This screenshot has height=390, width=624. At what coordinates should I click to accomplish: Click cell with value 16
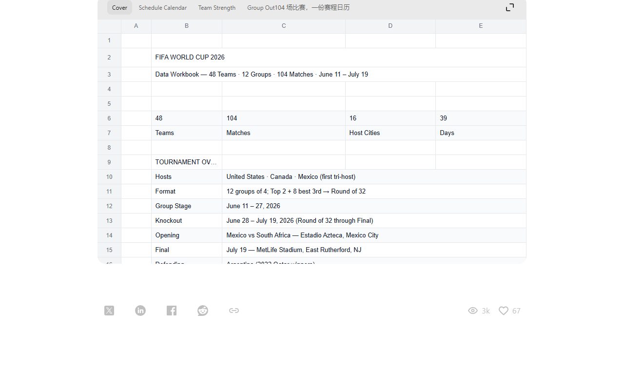point(390,118)
